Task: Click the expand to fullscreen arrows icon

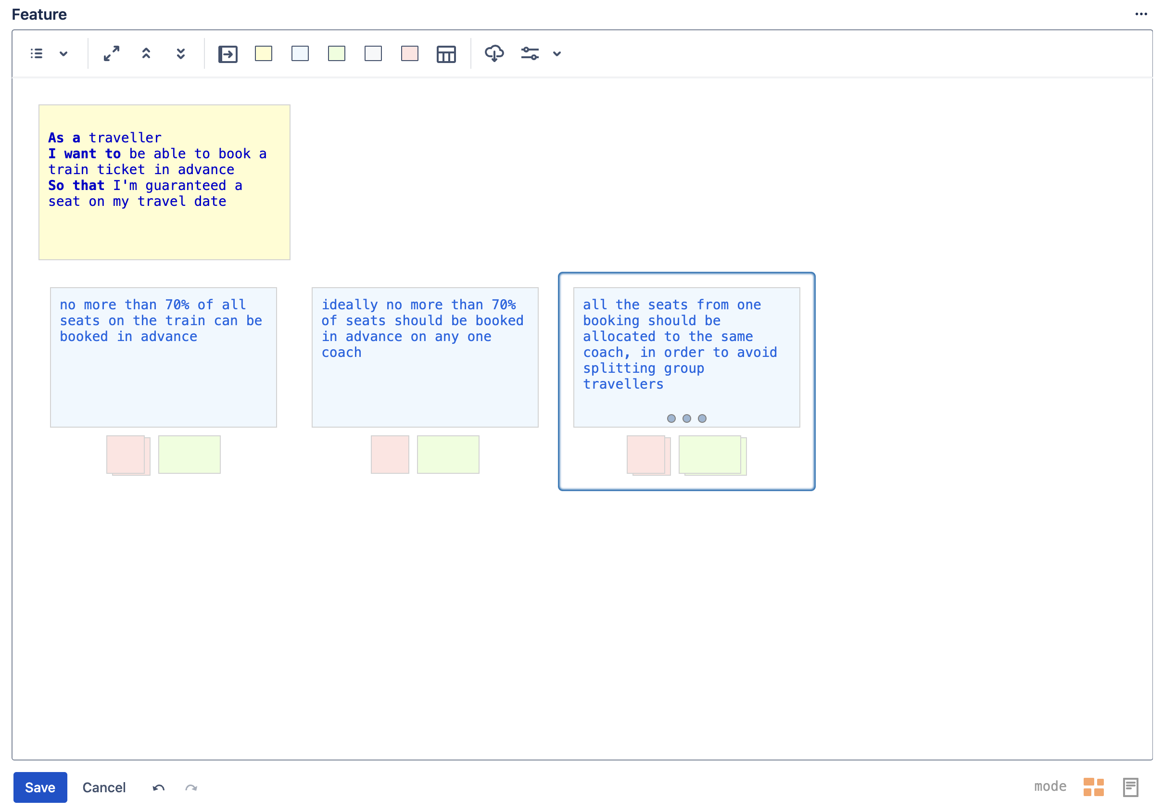Action: [x=112, y=54]
